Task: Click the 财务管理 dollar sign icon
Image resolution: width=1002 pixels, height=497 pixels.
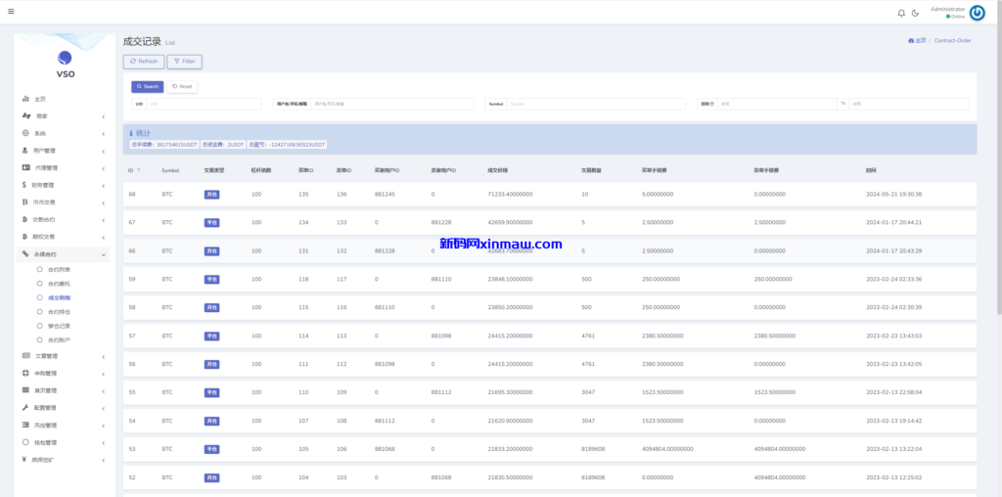Action: (25, 185)
